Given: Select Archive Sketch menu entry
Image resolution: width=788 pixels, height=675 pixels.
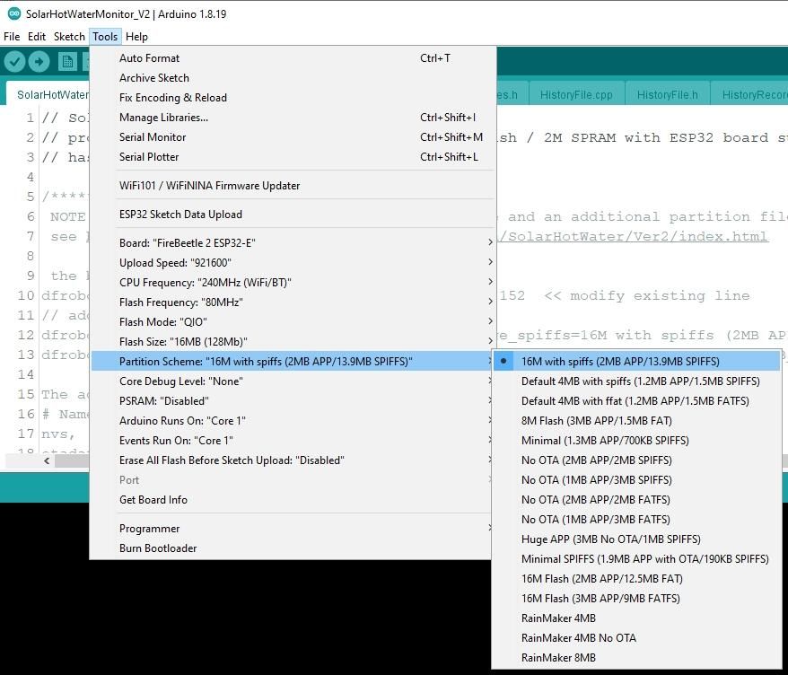Looking at the screenshot, I should (x=292, y=78).
